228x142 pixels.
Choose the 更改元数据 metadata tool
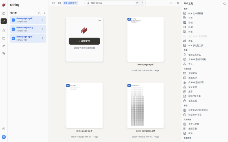pyautogui.click(x=194, y=124)
